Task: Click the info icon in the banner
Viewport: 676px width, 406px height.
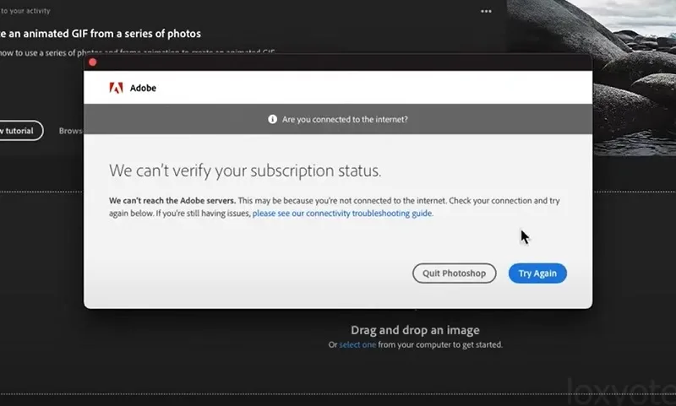Action: click(272, 119)
